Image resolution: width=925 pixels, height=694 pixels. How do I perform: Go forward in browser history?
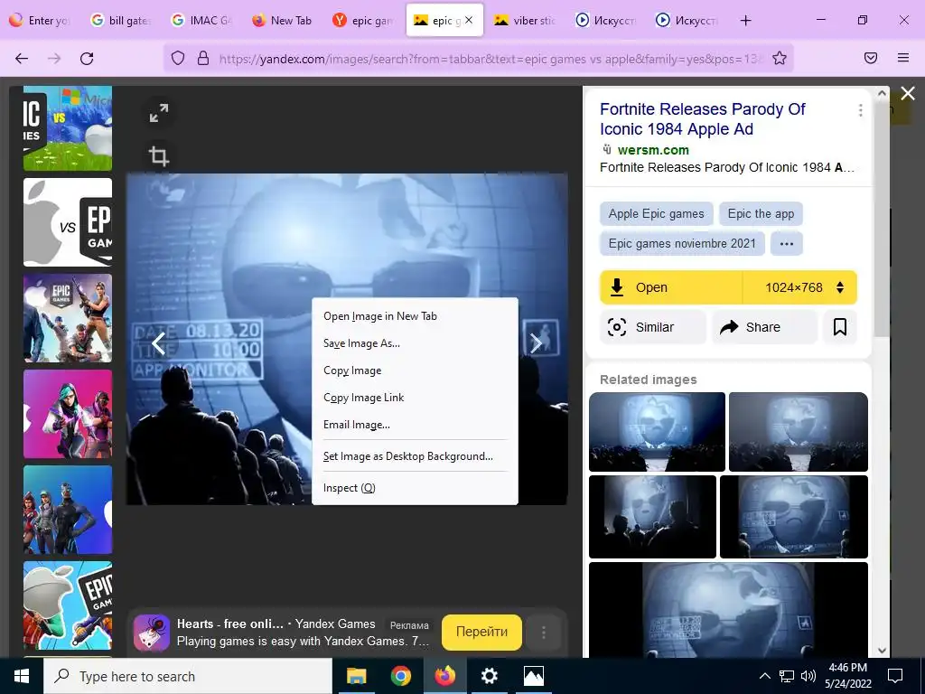(54, 59)
